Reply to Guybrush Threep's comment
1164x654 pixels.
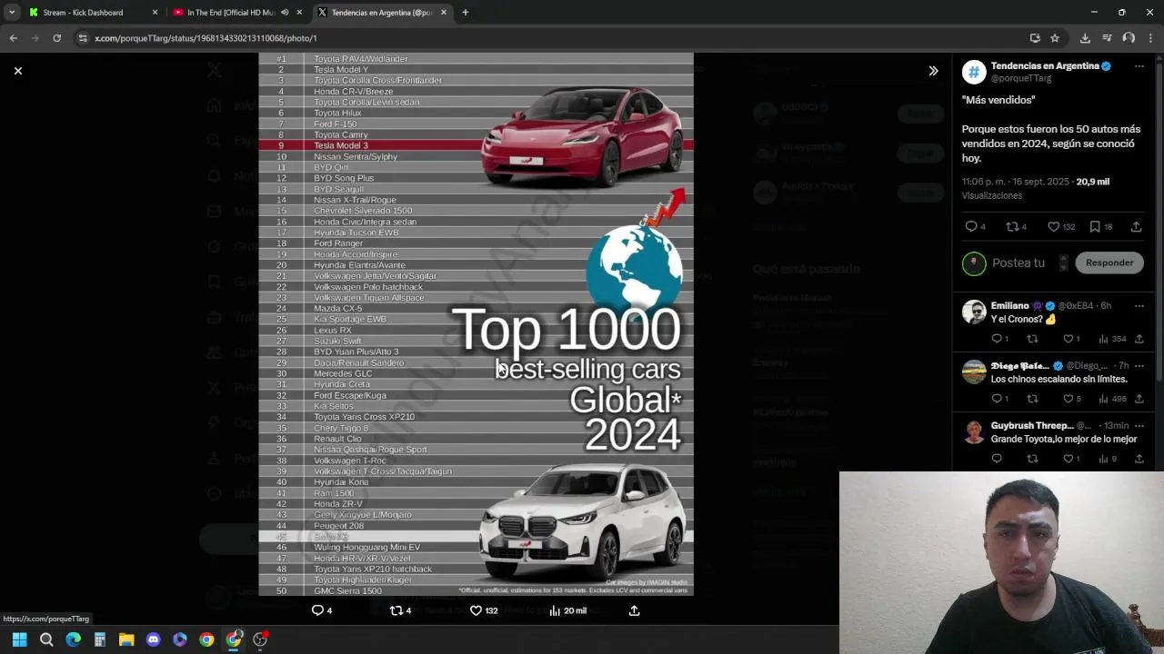997,459
